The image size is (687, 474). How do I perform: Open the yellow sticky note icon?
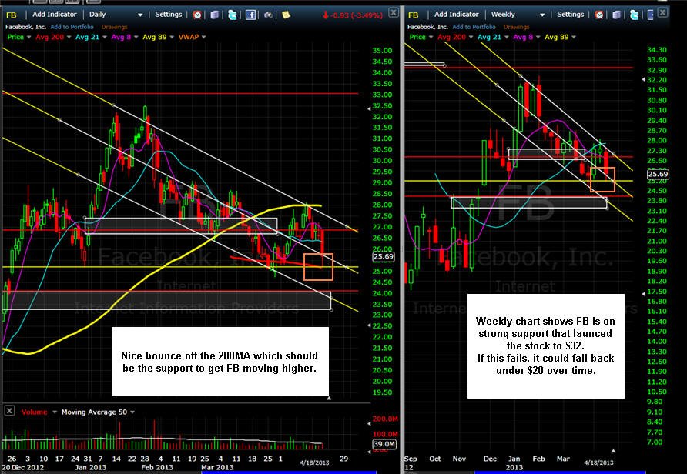coord(286,15)
